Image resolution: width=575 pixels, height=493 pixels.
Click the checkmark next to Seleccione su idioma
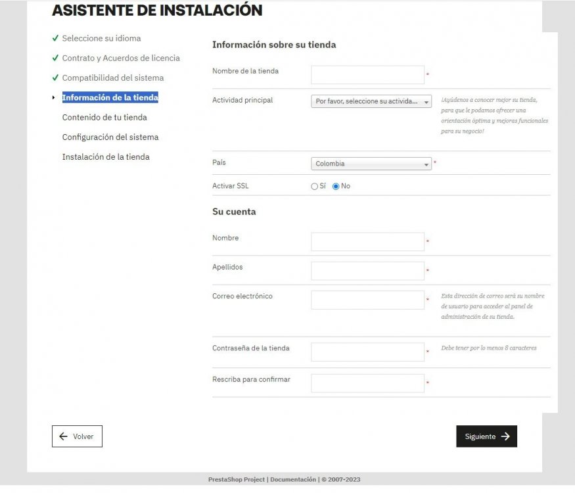point(55,38)
